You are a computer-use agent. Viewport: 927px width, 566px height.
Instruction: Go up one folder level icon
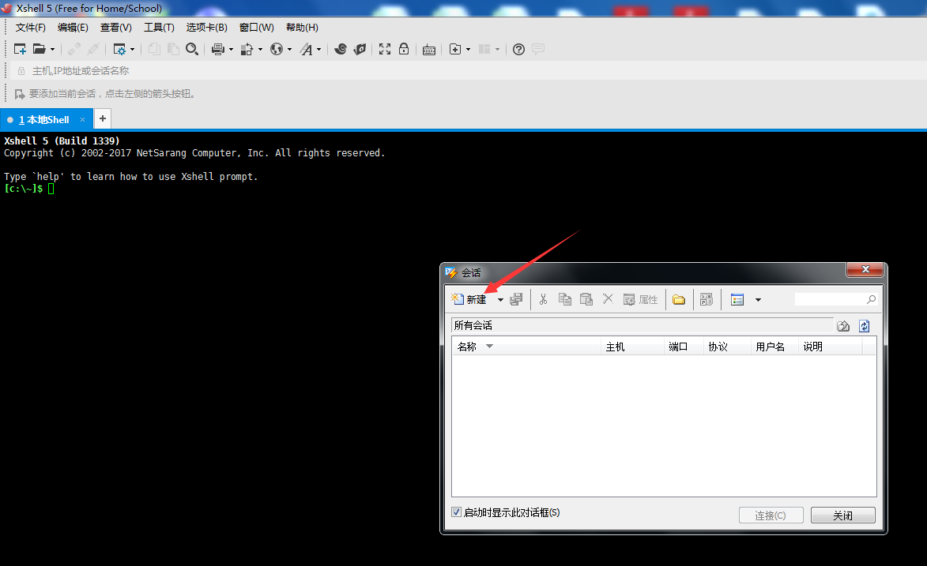(x=843, y=326)
